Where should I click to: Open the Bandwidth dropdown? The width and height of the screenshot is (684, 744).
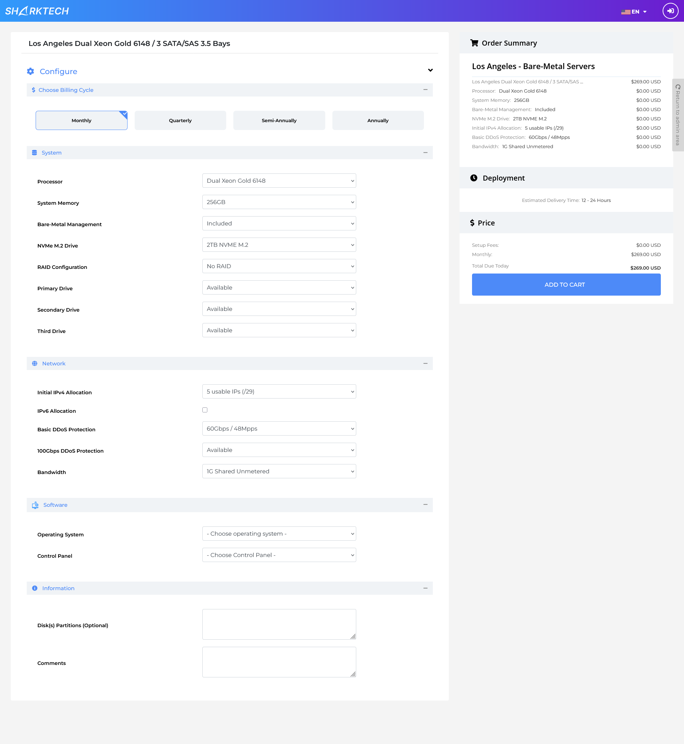279,471
